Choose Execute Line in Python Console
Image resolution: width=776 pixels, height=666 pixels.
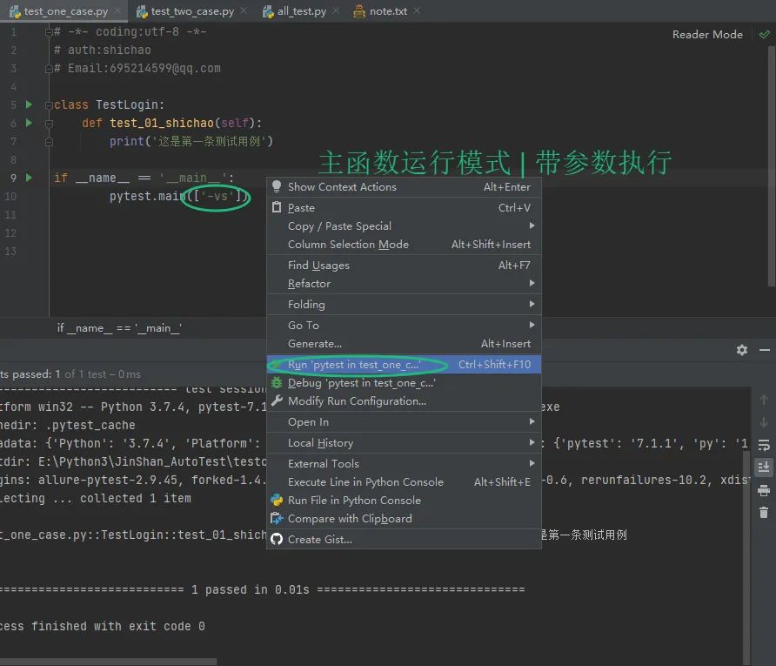click(x=404, y=481)
